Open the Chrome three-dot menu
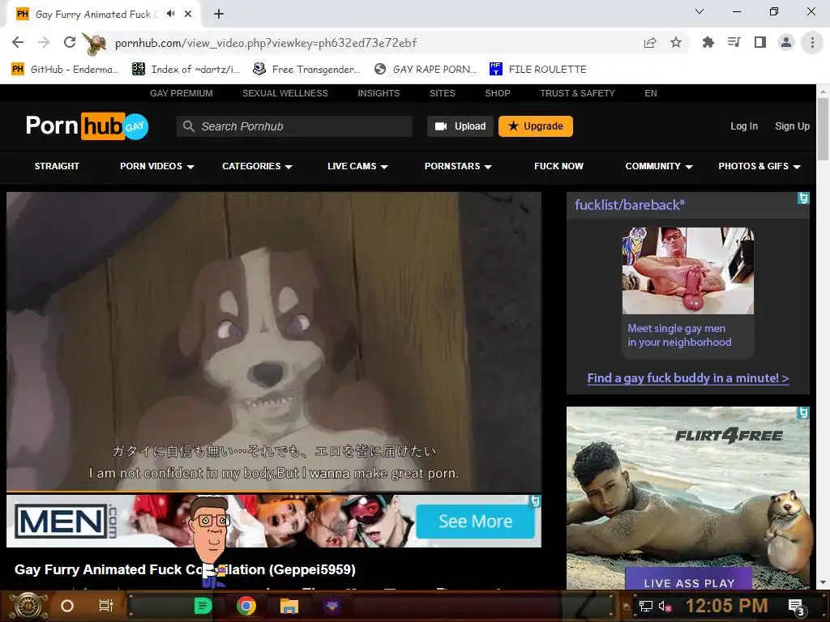The width and height of the screenshot is (830, 622). (x=812, y=42)
